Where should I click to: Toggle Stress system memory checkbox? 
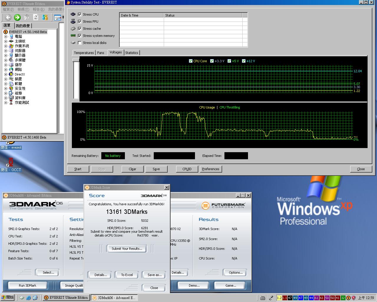(x=80, y=35)
